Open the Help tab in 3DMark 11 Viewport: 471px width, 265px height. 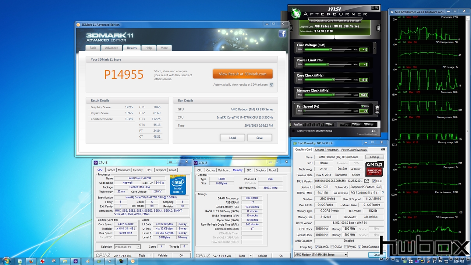click(x=148, y=48)
